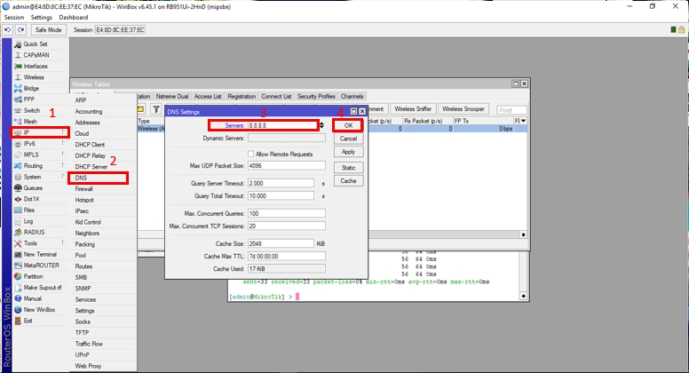Click the Servers field up/down arrows
This screenshot has width=689, height=373.
click(321, 125)
